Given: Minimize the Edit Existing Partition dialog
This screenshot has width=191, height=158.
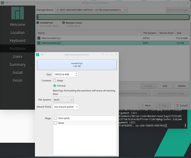Looking at the screenshot, I should [107, 55].
